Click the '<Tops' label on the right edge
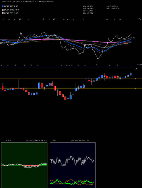Image resolution: width=142 pixels, height=188 pixels. click(x=139, y=19)
